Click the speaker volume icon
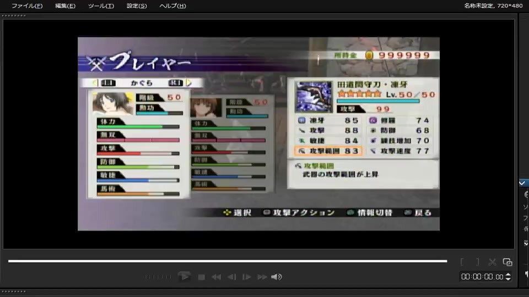Viewport: 529px width, 297px height. point(276,277)
